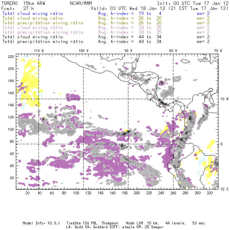Click the black "Total cloud mixing ratio" legend line
This screenshot has width=230, height=230.
point(33,37)
